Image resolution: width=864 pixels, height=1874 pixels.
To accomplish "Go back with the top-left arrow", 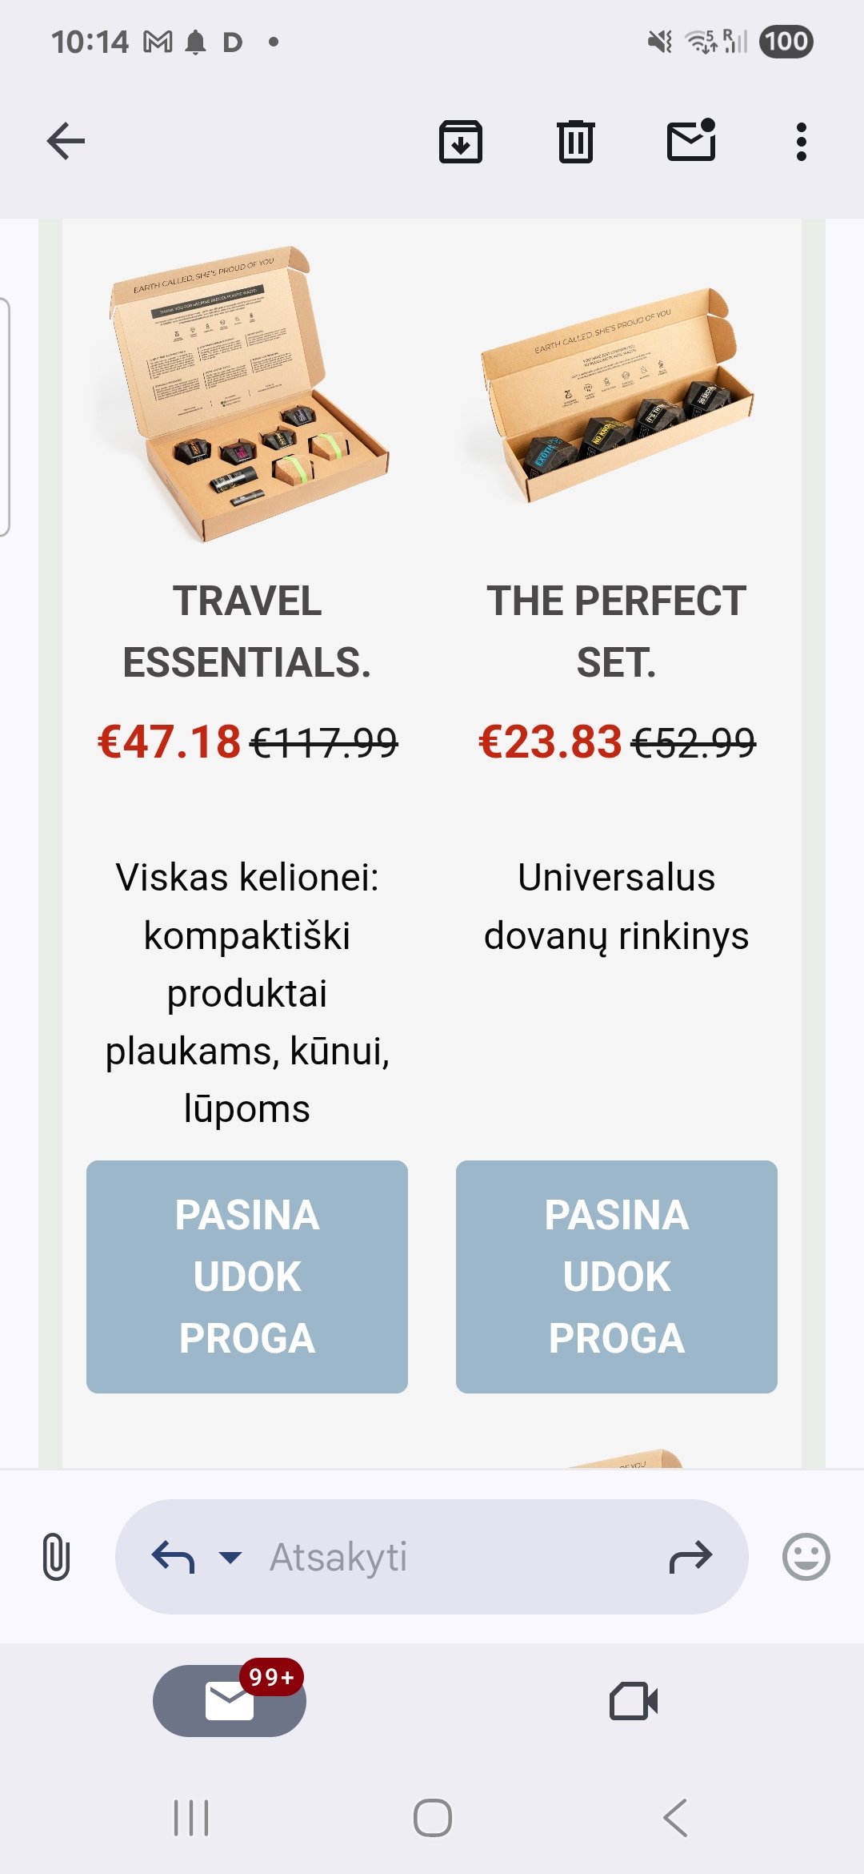I will tap(66, 142).
